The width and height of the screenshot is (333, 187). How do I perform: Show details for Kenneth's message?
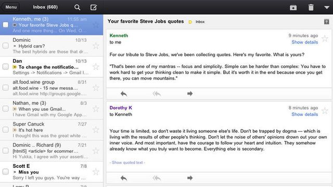[304, 42]
